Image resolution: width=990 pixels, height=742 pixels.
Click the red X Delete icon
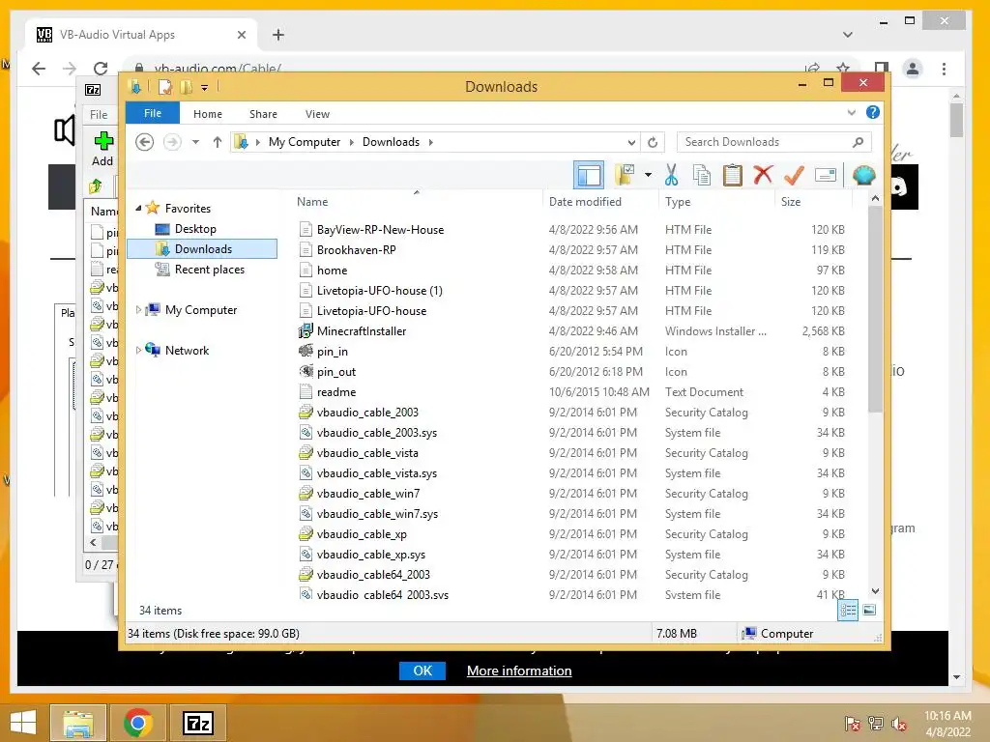(763, 175)
